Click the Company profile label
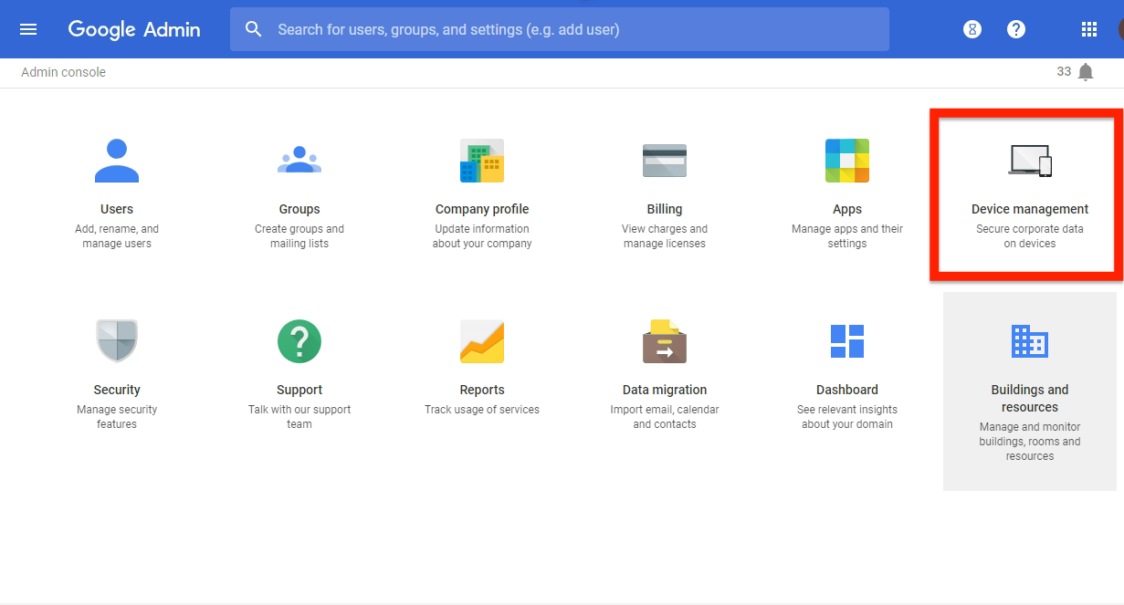Viewport: 1124px width, 605px height. coord(482,209)
